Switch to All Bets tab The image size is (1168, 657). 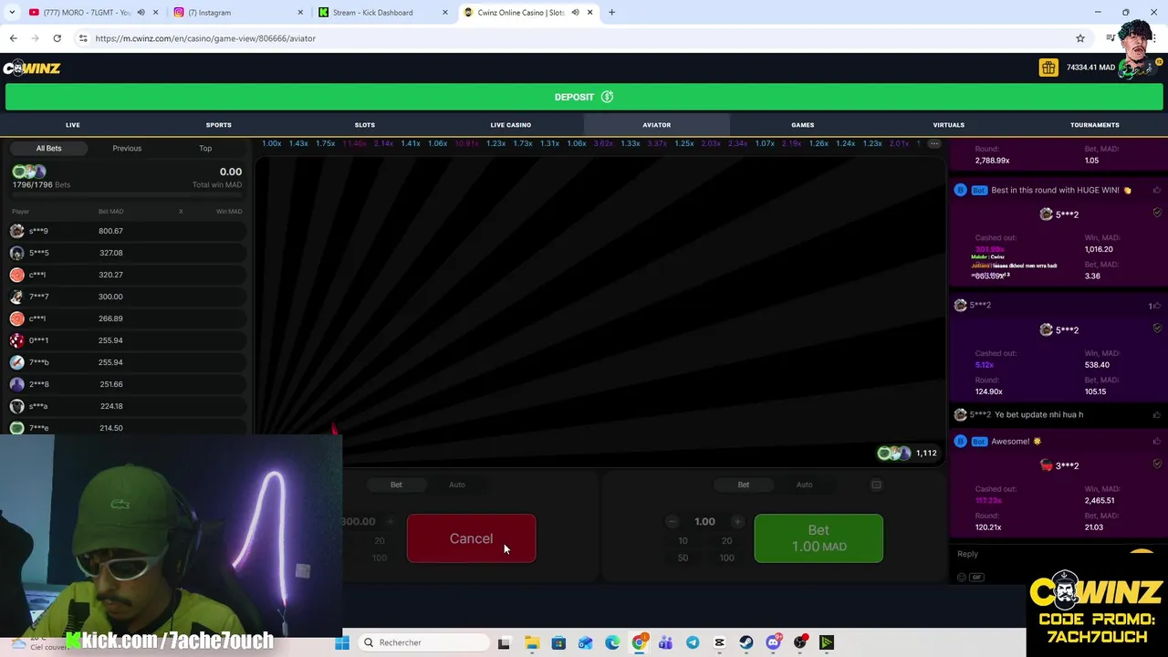49,148
